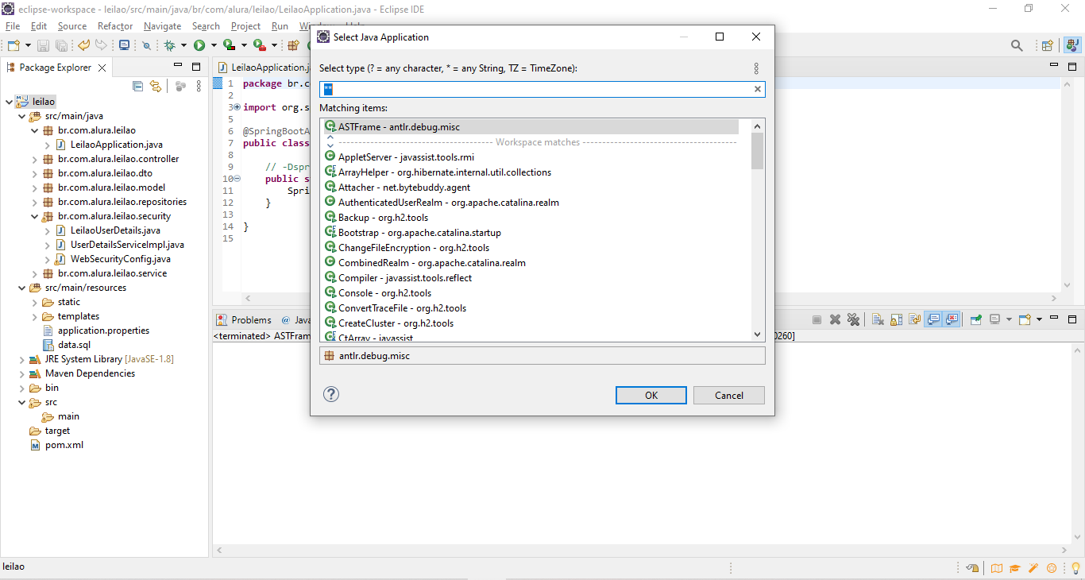Select LeilaoApplication.java in Package Explorer

[x=116, y=145]
